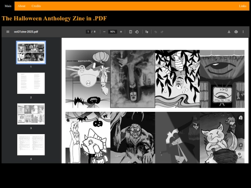Toggle the PDF sidebar menu icon

pos(8,32)
